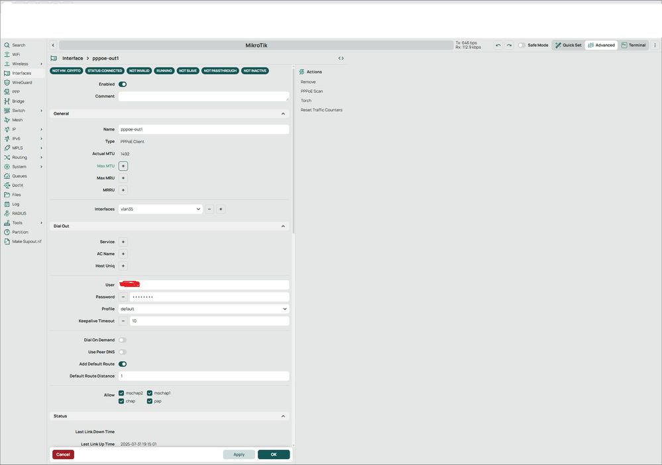Toggle Safe Mode switch
Screen dimensions: 662x465
[522, 45]
